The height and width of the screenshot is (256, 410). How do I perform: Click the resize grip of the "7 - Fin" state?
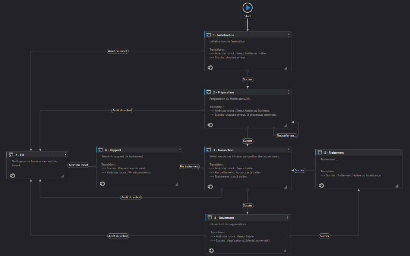(x=63, y=176)
